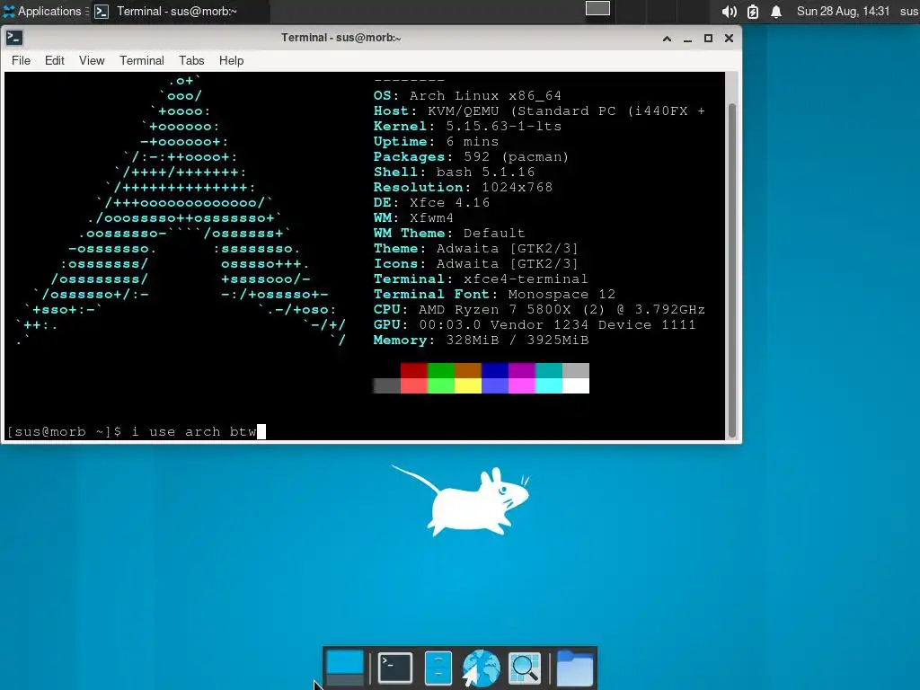This screenshot has height=690, width=920.
Task: Open the home folder icon in the dock
Action: click(x=574, y=668)
